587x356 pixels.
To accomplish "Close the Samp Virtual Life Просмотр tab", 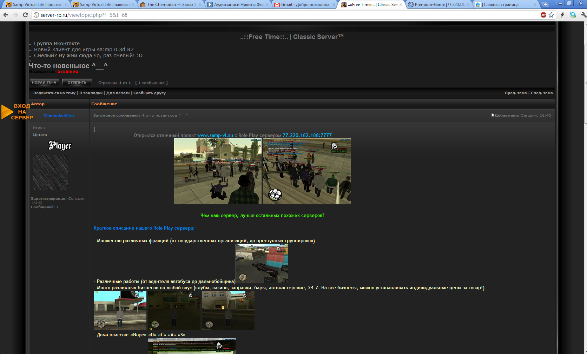I will click(66, 5).
